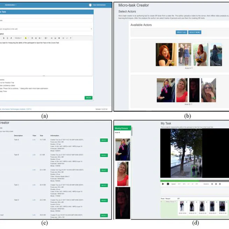Click the grid icon beside Markers label
The image size is (229, 229).
216,184
